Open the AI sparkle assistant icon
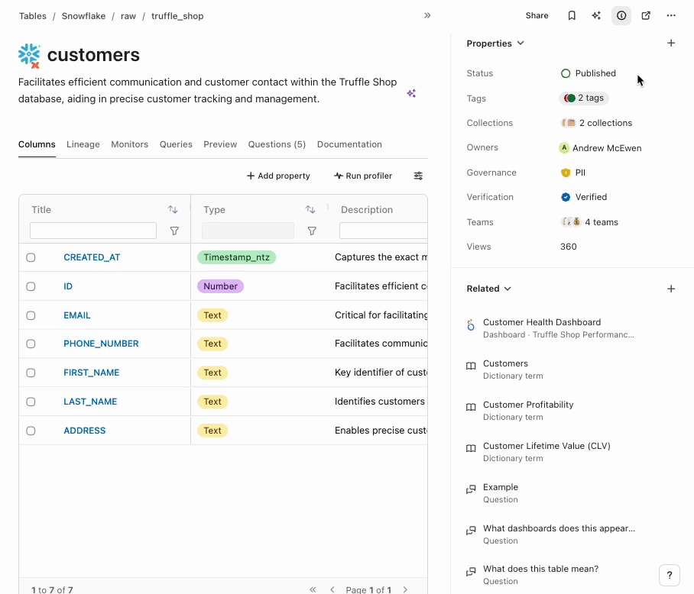 click(x=596, y=15)
